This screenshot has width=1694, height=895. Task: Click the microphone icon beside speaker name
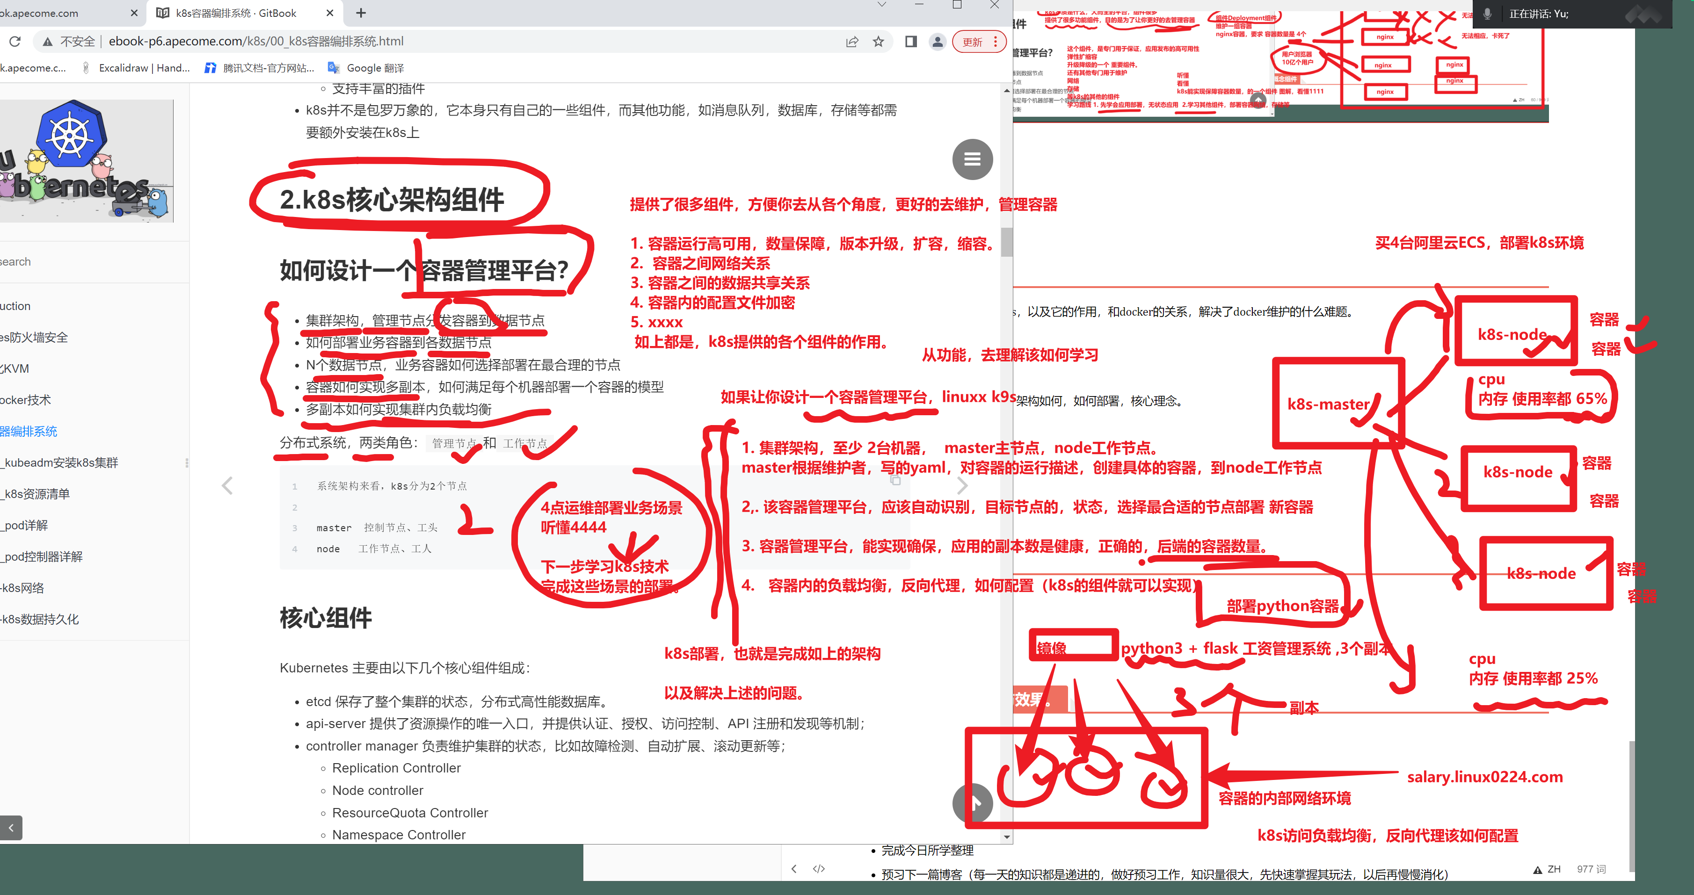click(x=1488, y=14)
